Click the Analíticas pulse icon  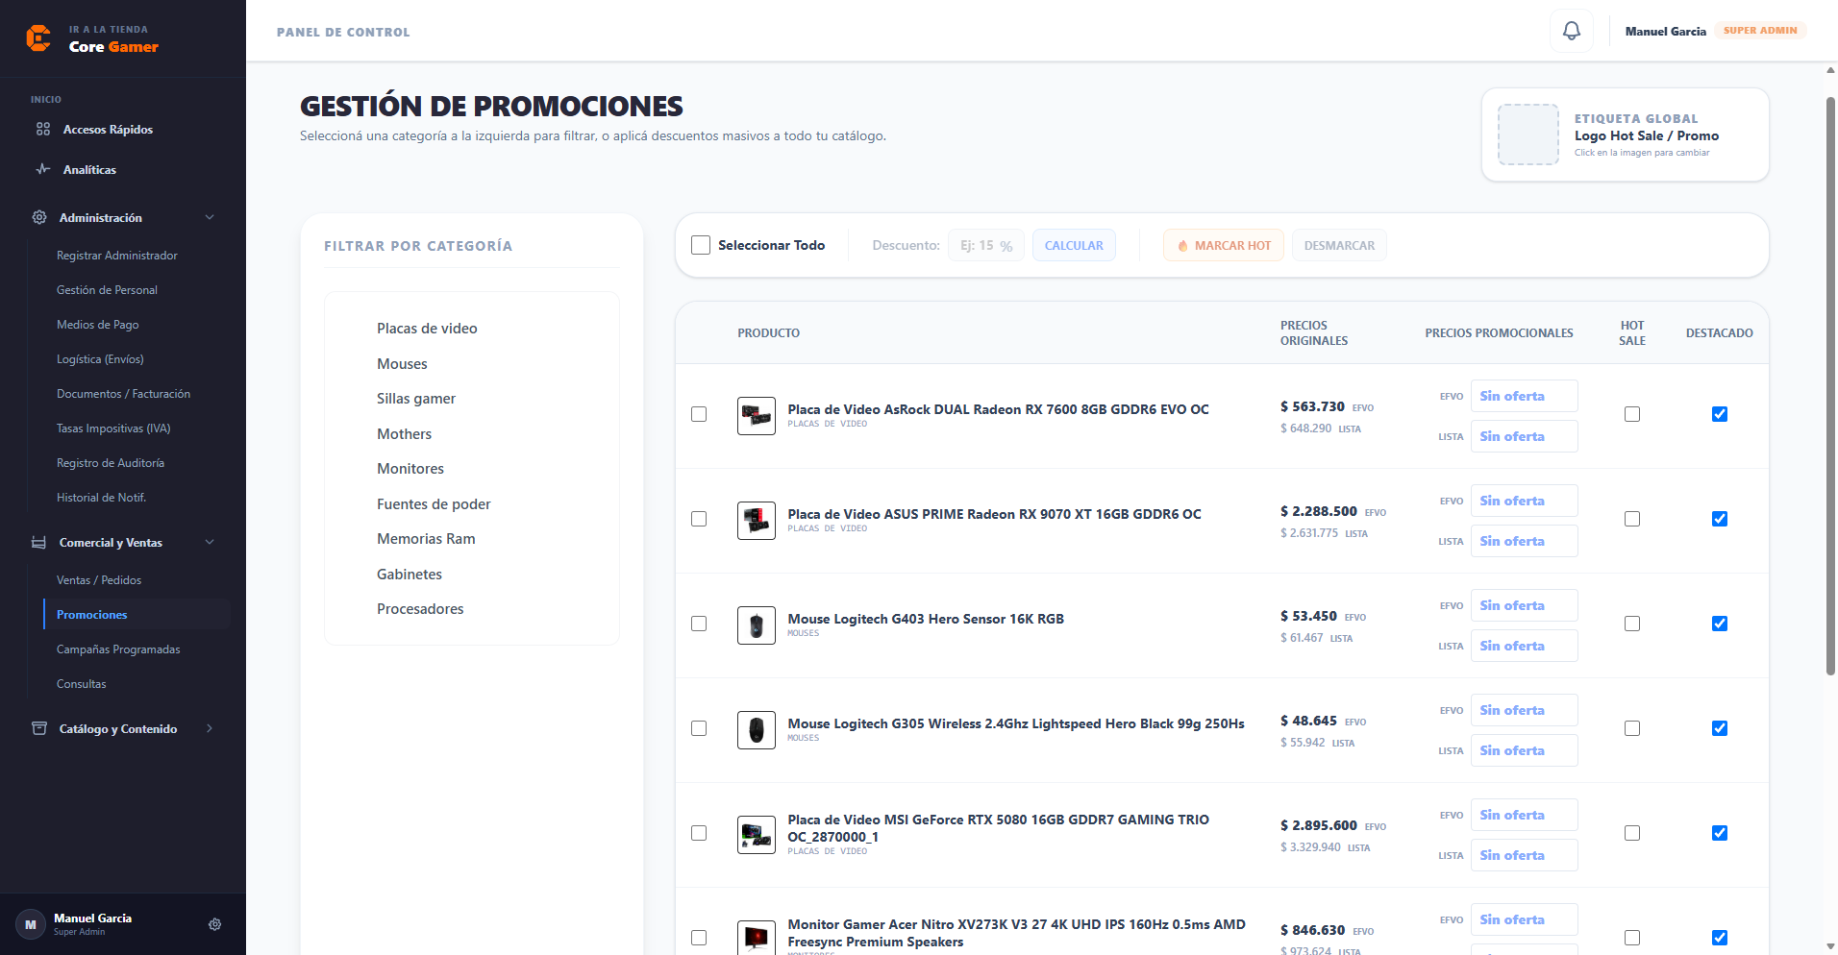(x=43, y=169)
